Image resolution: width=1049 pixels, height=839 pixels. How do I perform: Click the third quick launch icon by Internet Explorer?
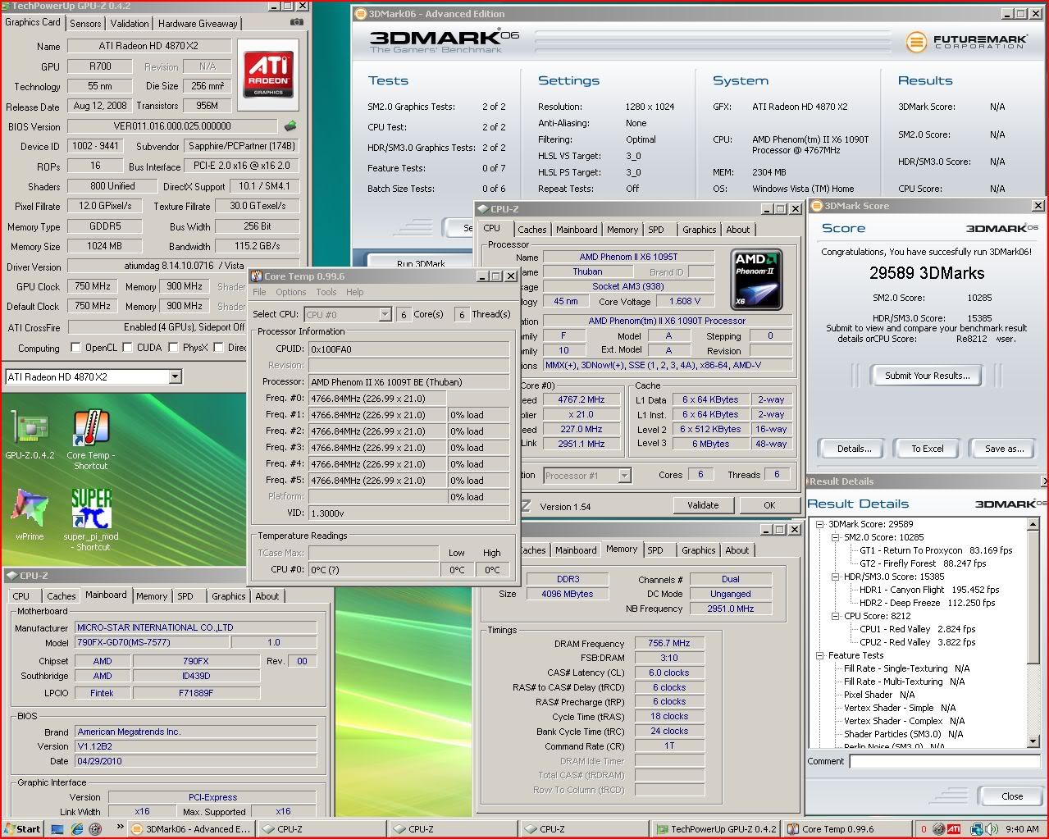(97, 829)
